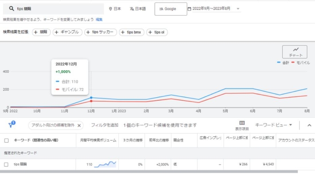Sort by 前年比の推移 column
Viewport: 315px width, 174px height.
click(x=159, y=140)
